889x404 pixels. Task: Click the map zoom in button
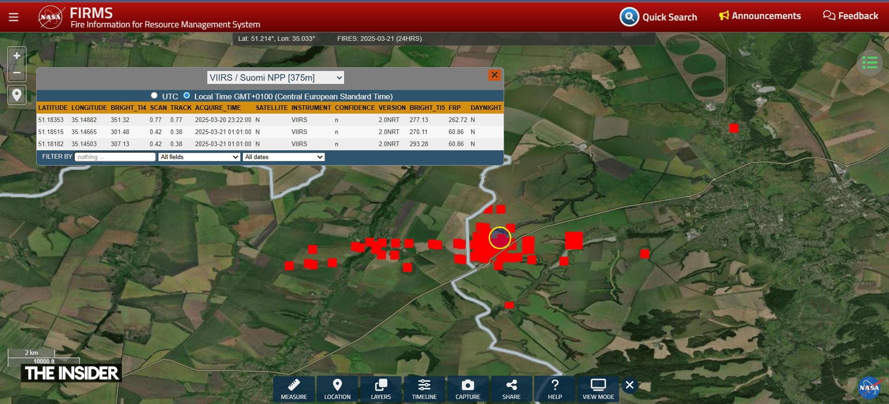click(x=17, y=56)
